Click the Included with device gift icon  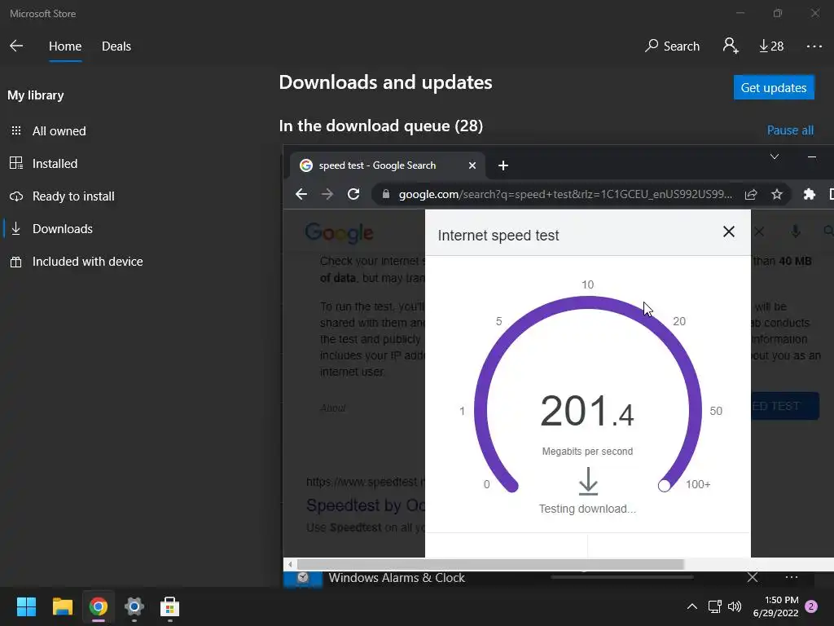16,262
